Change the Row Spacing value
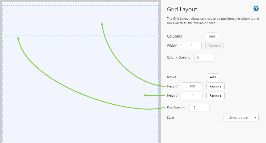Screen dimensions: 266x143 coord(199,108)
